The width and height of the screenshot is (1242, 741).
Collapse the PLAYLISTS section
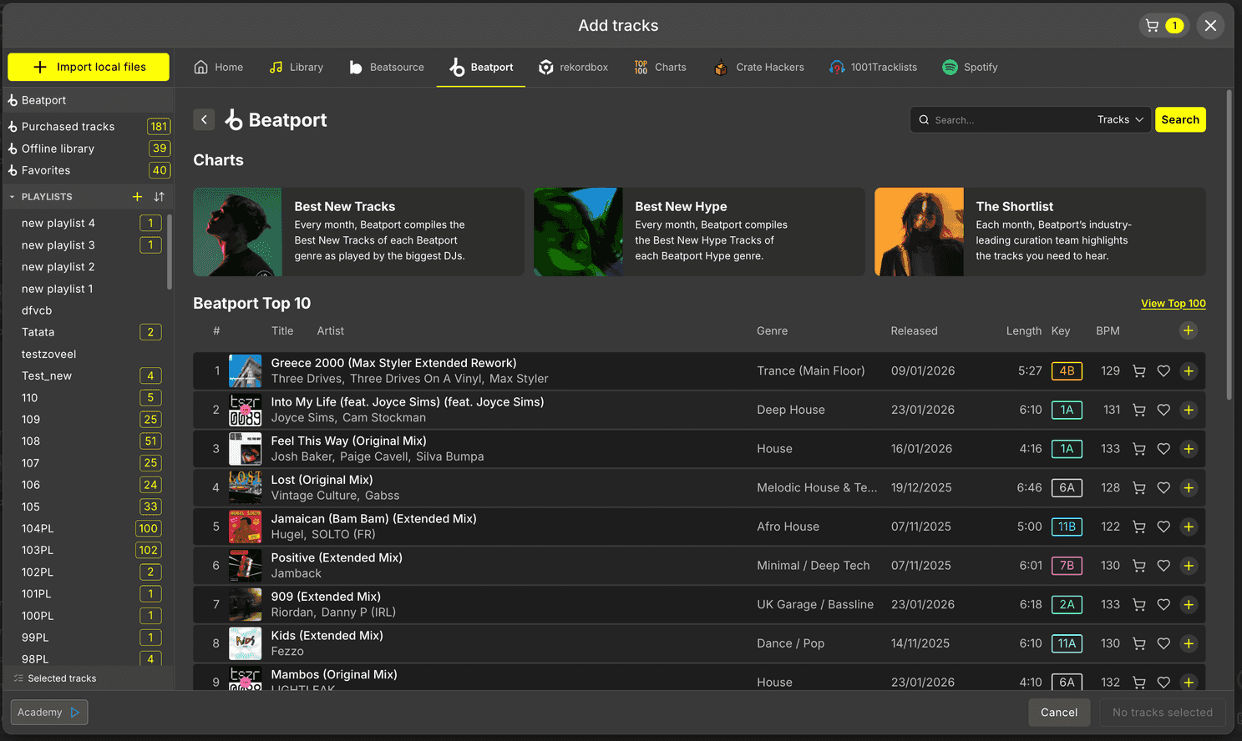pyautogui.click(x=10, y=197)
